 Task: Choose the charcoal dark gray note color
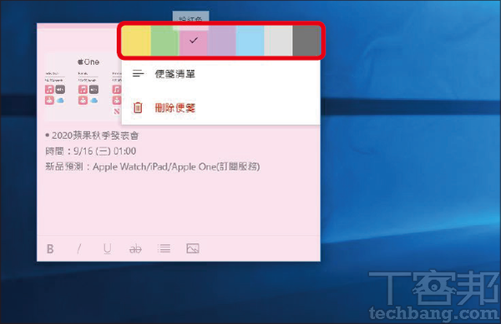[306, 41]
